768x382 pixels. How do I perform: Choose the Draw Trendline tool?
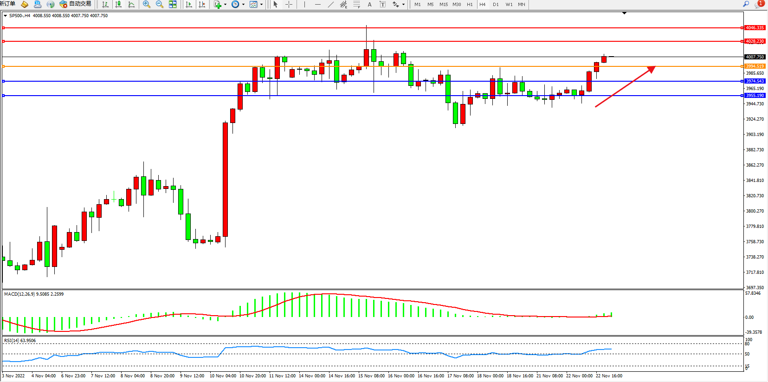[x=330, y=4]
